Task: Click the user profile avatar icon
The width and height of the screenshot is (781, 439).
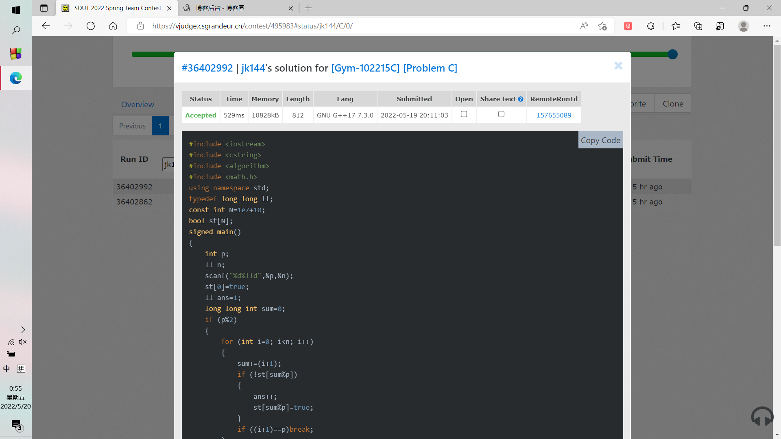Action: point(744,26)
